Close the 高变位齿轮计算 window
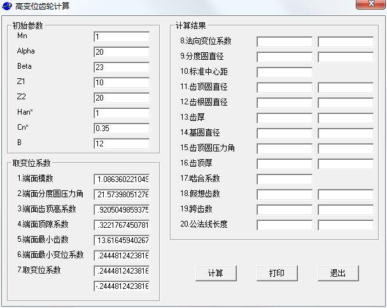This screenshot has width=387, height=308. pyautogui.click(x=370, y=4)
